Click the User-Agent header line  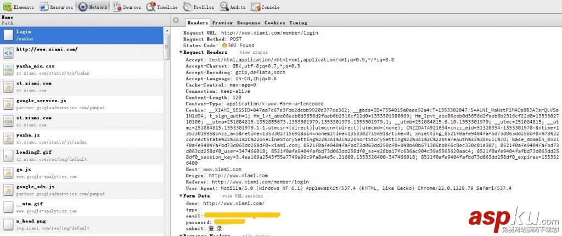tap(349, 188)
